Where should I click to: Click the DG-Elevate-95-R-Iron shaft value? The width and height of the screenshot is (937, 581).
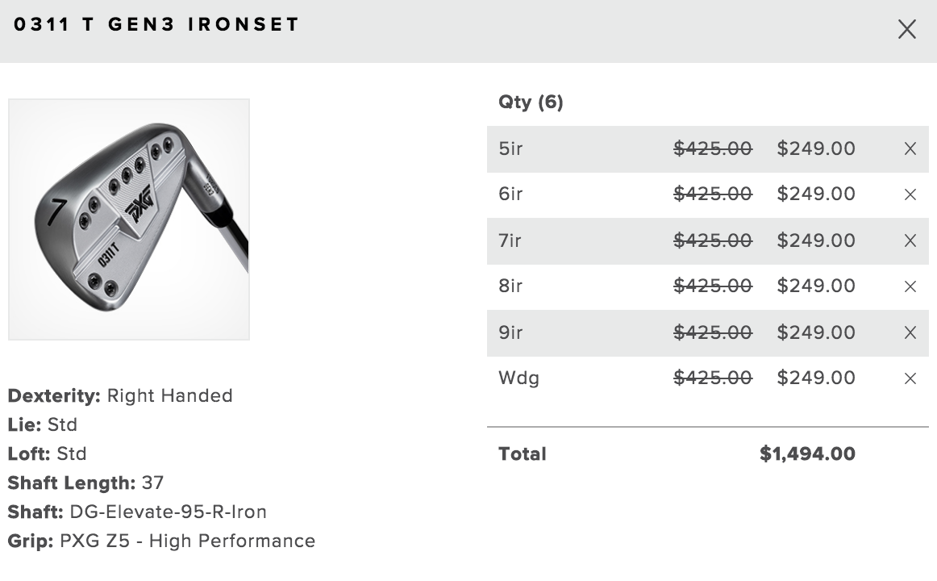(169, 512)
